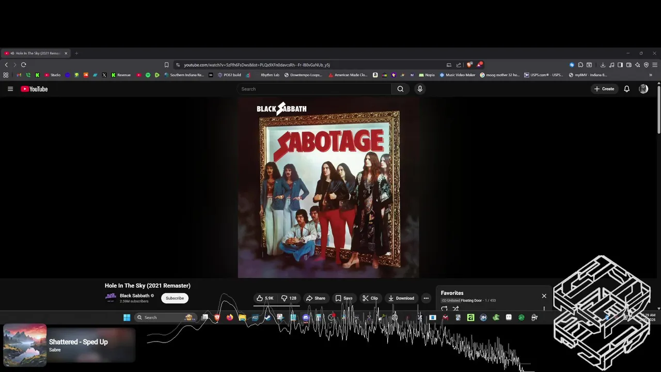Open the USPS.com bookmark

click(543, 75)
